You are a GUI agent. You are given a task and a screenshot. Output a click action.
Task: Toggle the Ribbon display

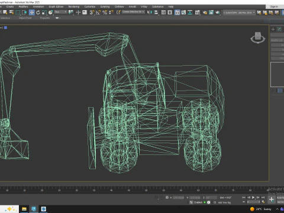pyautogui.click(x=177, y=12)
